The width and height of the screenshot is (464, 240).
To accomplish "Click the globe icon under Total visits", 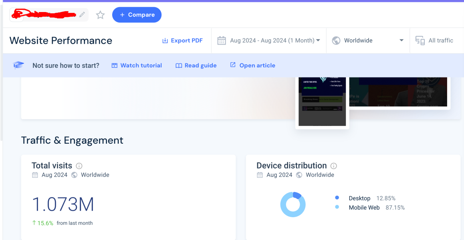I will click(x=74, y=175).
